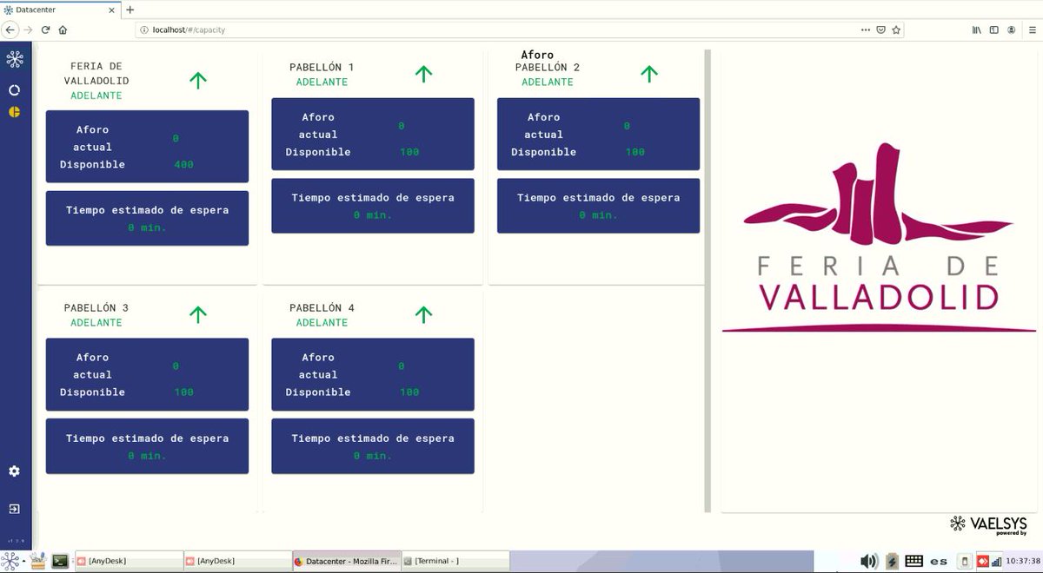Open settings gear in left sidebar
This screenshot has height=573, width=1043.
14,471
